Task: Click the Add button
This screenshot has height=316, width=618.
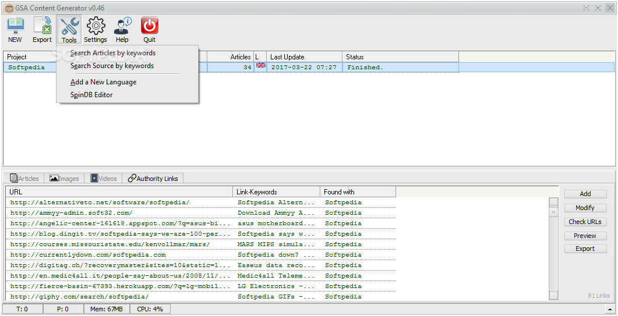Action: coord(585,194)
